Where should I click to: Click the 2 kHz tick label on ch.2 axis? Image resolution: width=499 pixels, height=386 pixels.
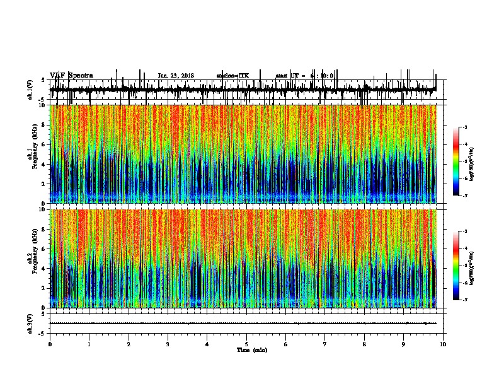pos(44,288)
